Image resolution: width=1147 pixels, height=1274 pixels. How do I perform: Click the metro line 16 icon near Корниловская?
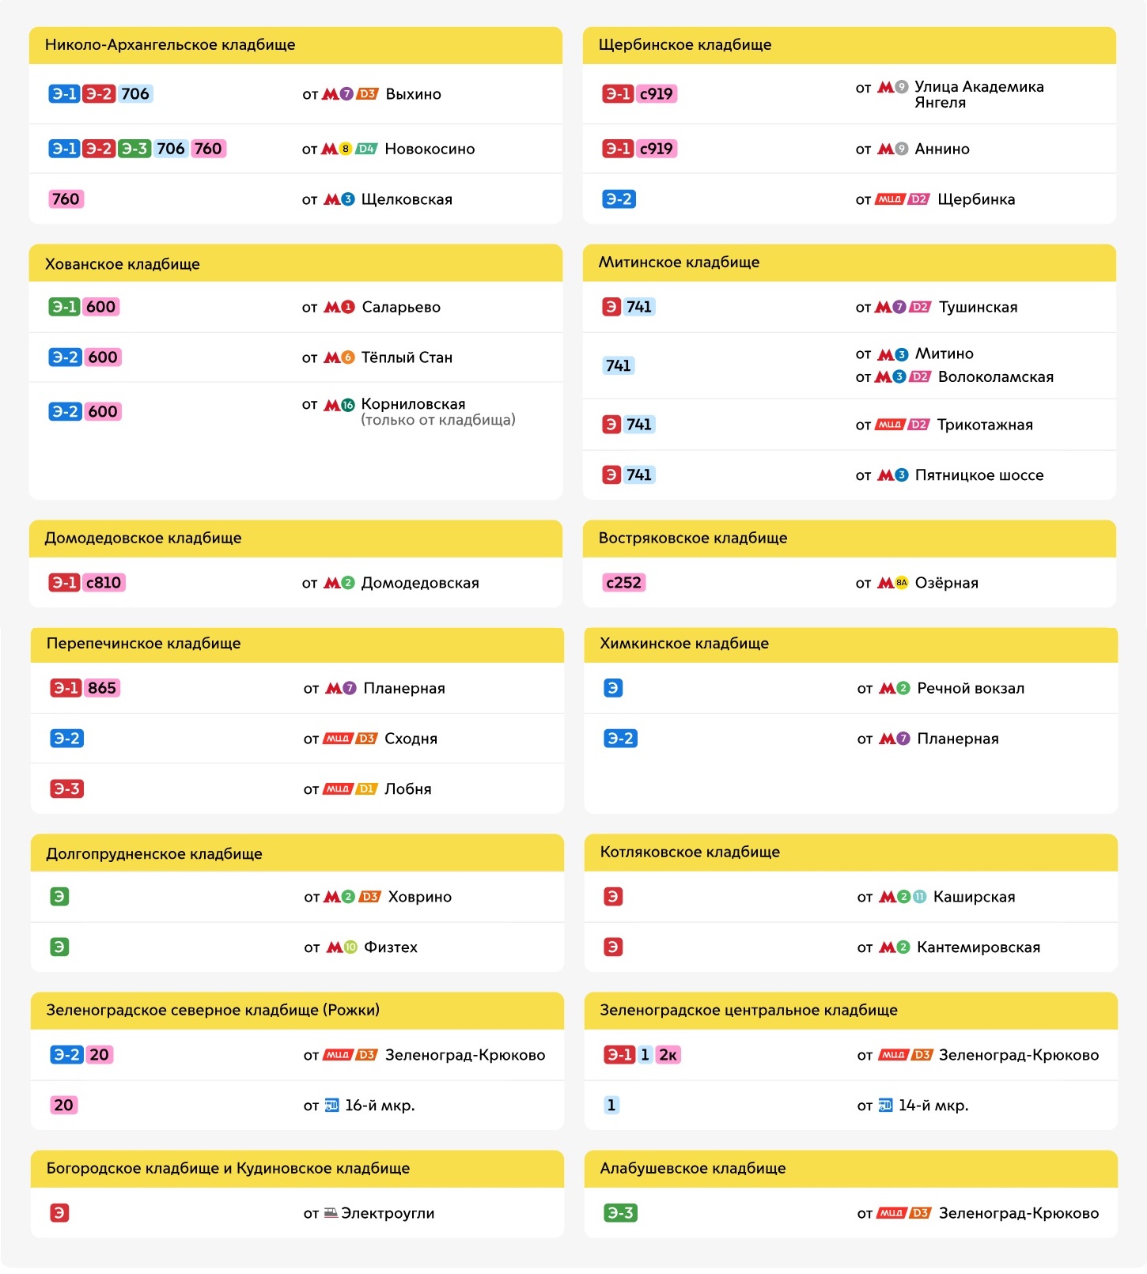347,405
